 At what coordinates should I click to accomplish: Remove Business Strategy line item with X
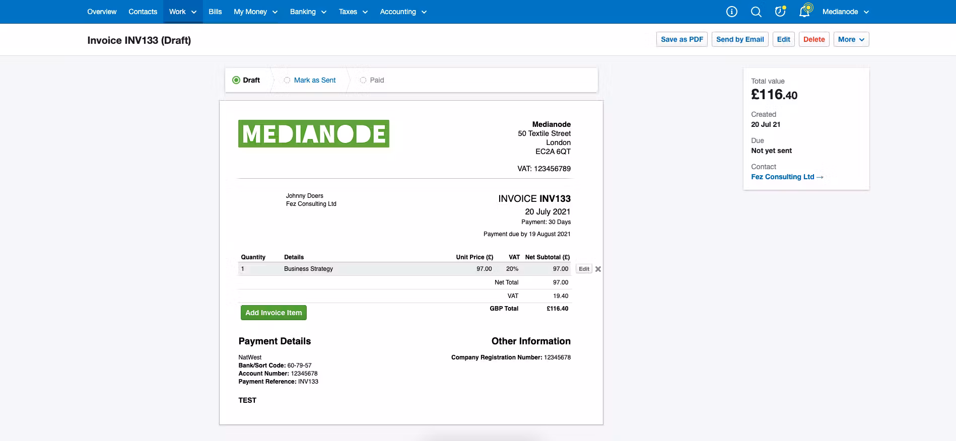pyautogui.click(x=598, y=269)
